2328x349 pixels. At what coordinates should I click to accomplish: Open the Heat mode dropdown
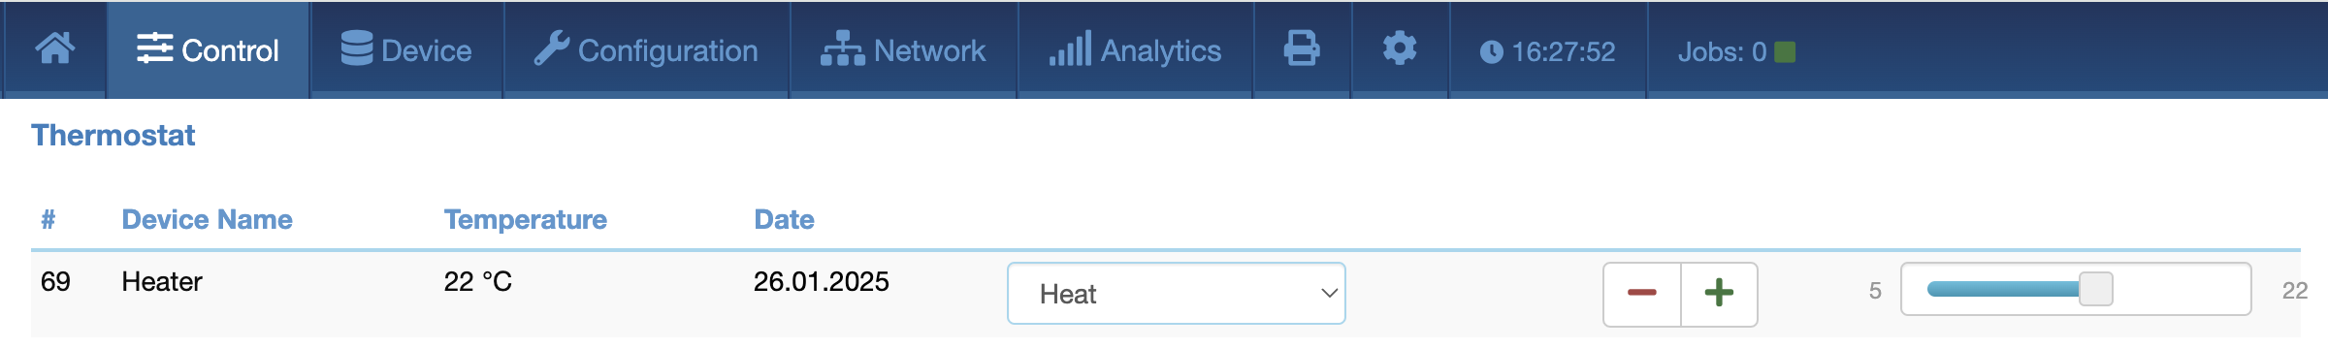pos(1177,293)
